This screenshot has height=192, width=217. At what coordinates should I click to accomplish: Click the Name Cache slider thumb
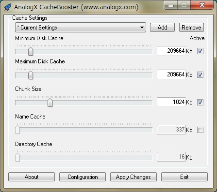point(17,130)
